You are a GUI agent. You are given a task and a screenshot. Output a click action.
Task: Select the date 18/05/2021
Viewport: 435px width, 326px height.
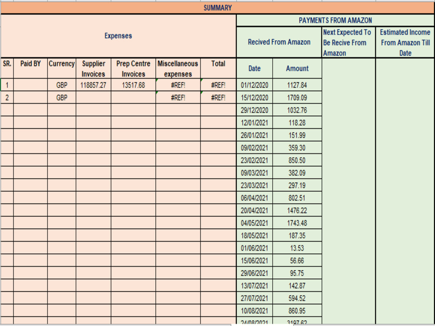click(x=254, y=235)
